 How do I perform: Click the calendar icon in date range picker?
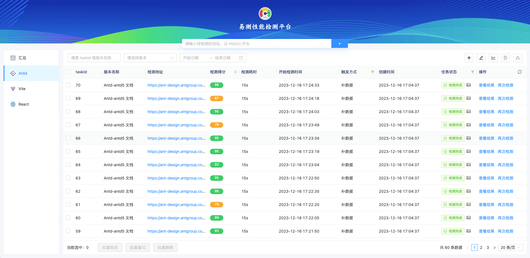click(x=241, y=58)
